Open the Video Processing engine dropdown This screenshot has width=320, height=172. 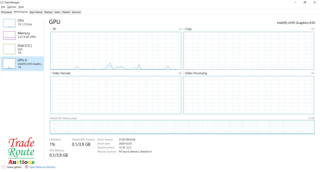184,73
